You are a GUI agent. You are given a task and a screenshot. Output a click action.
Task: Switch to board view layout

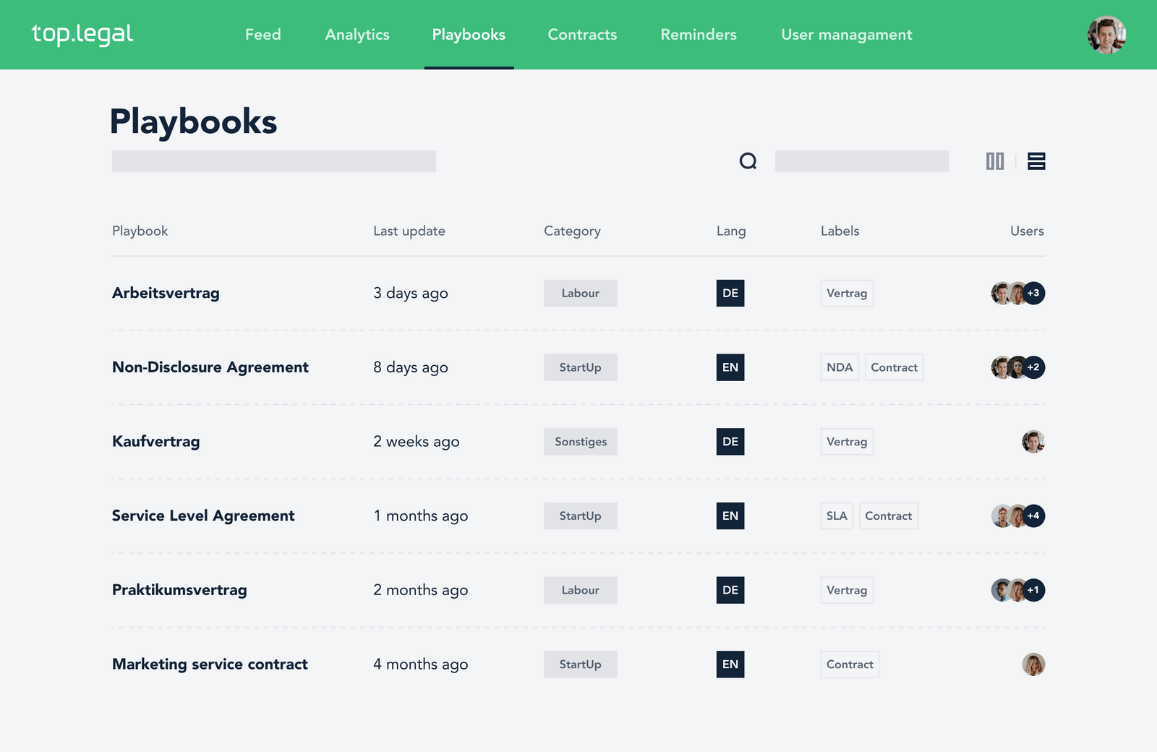[996, 161]
